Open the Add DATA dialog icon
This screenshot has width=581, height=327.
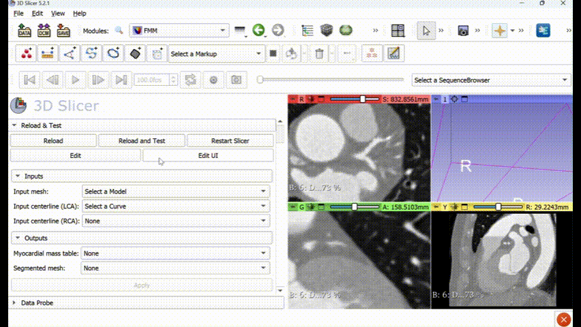[25, 31]
